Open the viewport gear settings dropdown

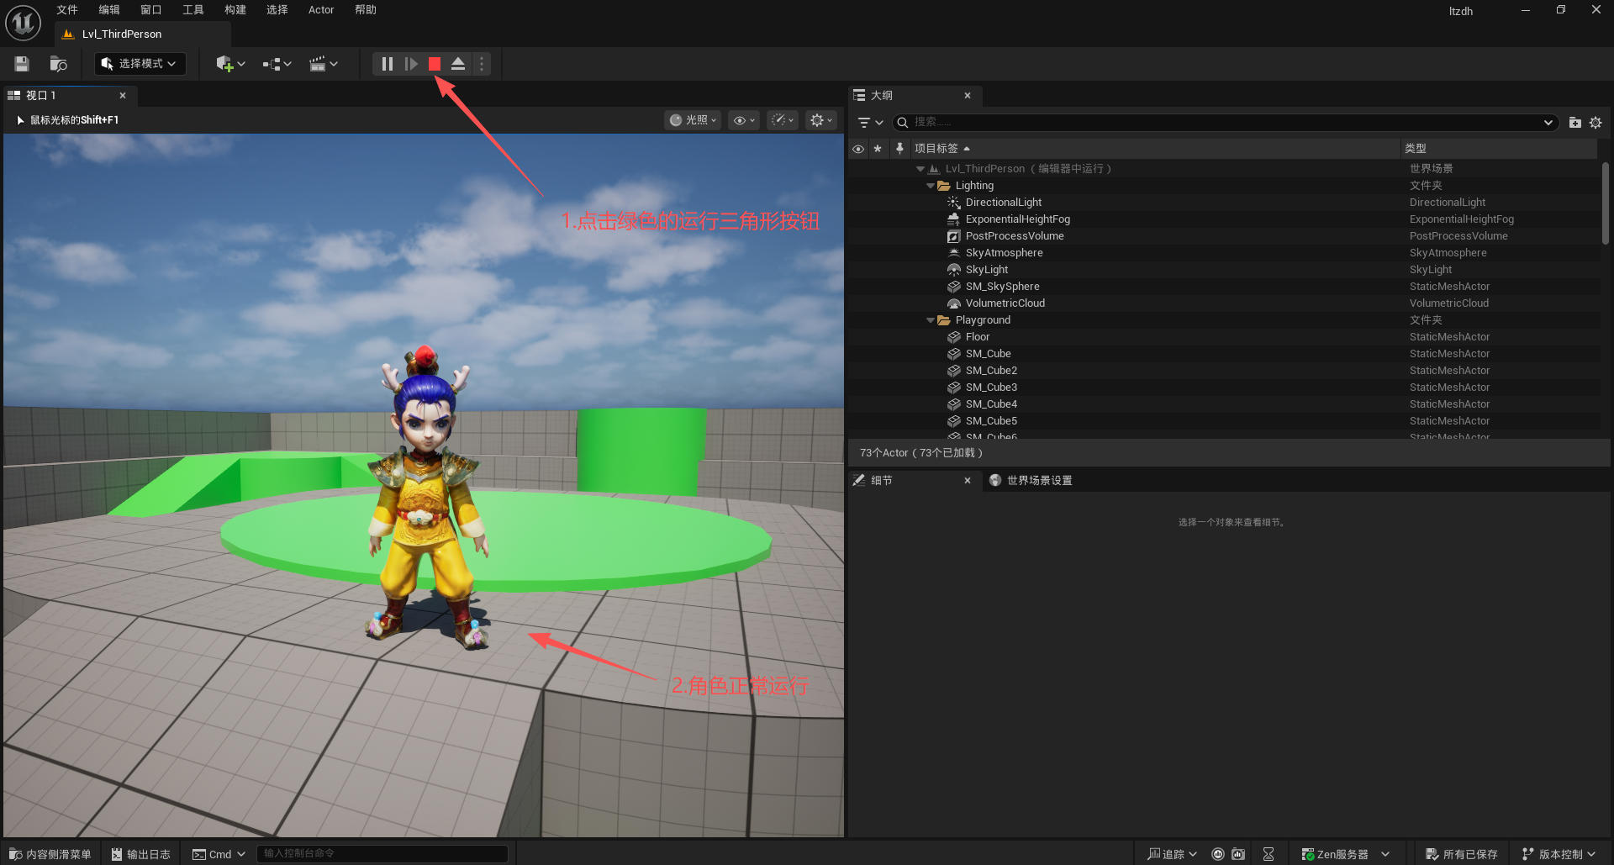tap(820, 120)
